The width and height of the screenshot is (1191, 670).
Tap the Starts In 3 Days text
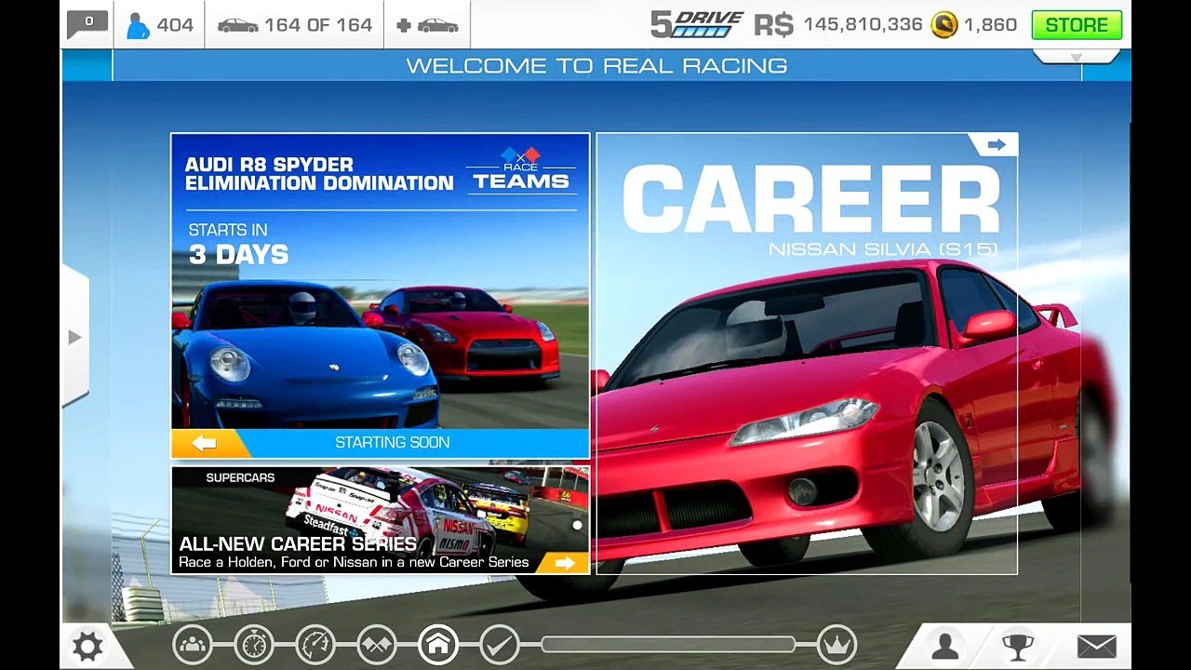coord(238,244)
